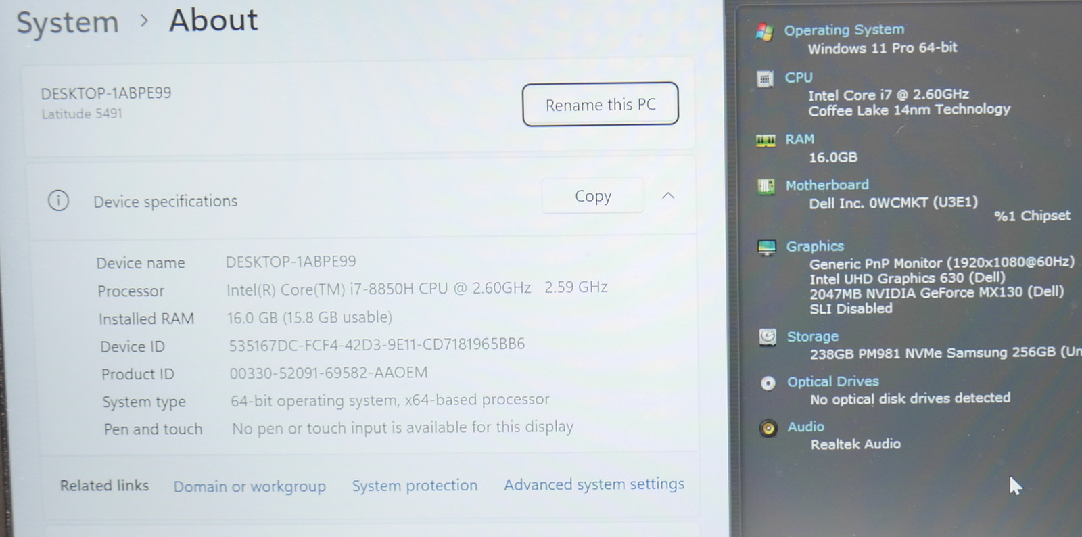Viewport: 1082px width, 537px height.
Task: Open the RAM section heading in Speccy
Action: coord(800,139)
